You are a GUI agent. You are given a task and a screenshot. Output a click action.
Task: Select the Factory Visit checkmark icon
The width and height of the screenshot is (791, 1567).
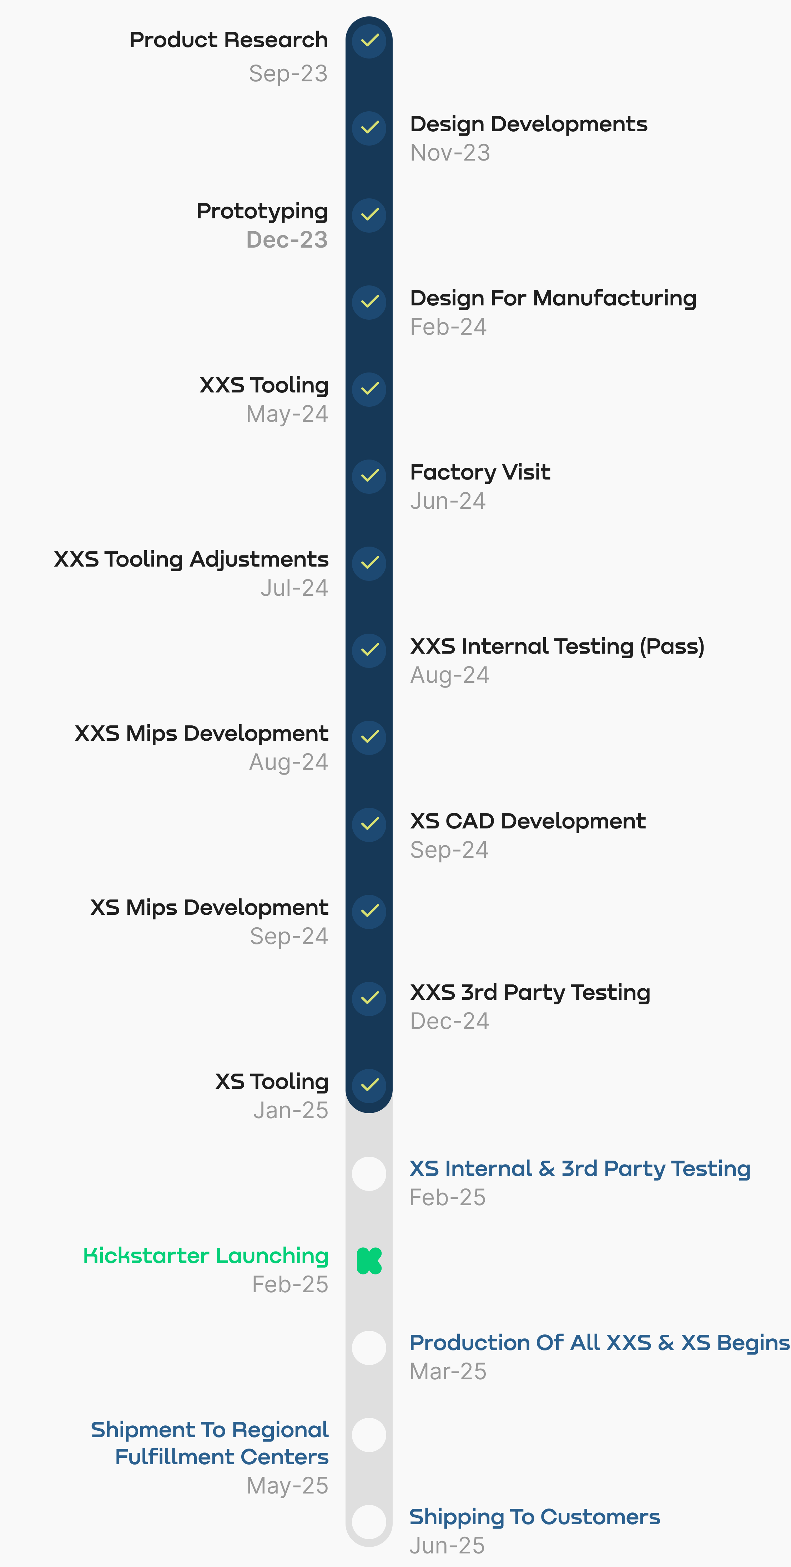[x=369, y=476]
